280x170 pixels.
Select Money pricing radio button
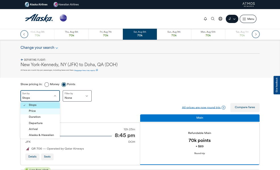point(47,85)
